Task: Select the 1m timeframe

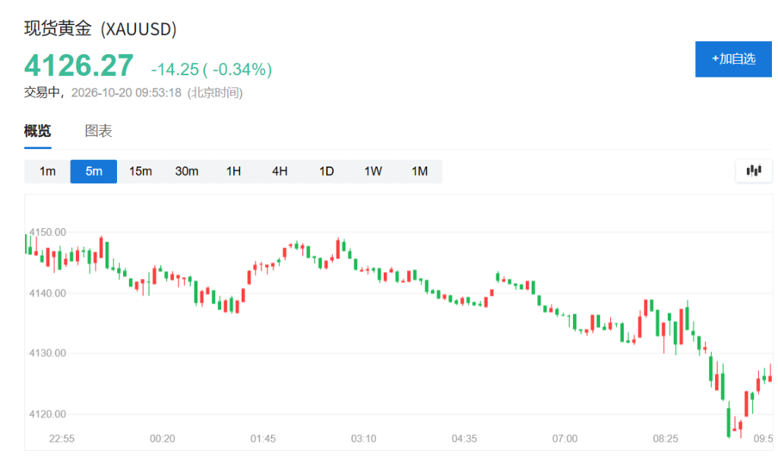Action: pos(48,171)
